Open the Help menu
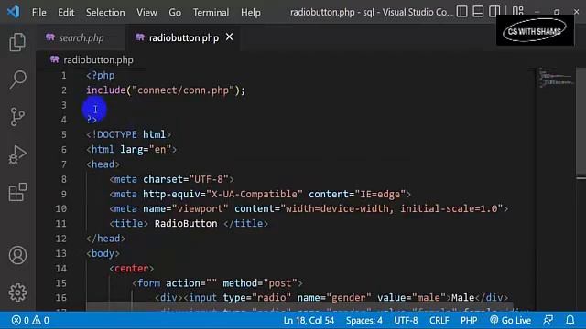Image resolution: width=586 pixels, height=329 pixels. point(250,12)
